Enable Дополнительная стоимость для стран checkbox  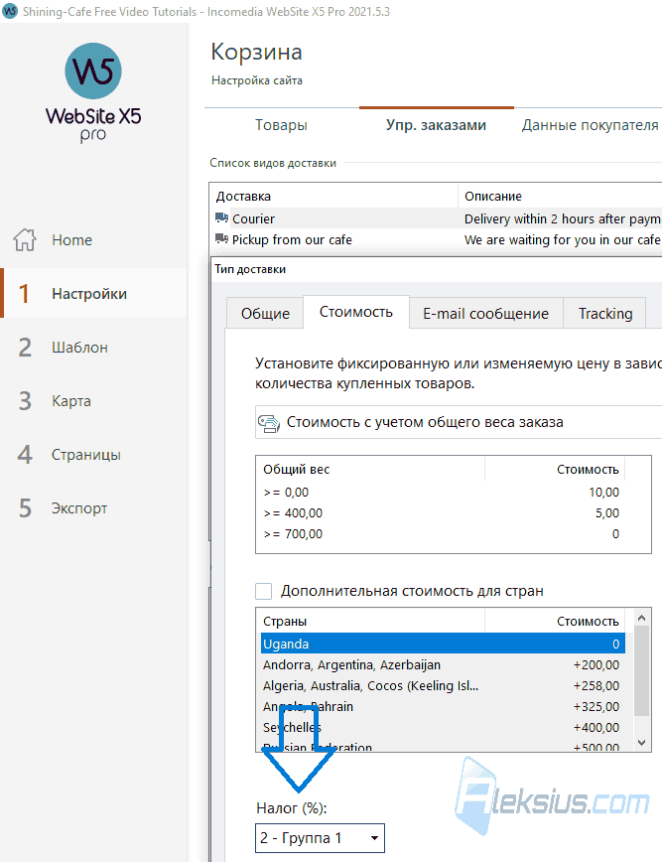[x=264, y=591]
